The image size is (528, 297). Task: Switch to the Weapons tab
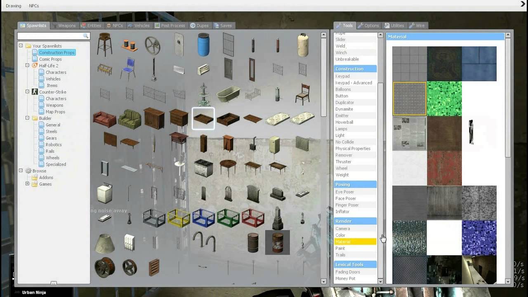pos(64,26)
